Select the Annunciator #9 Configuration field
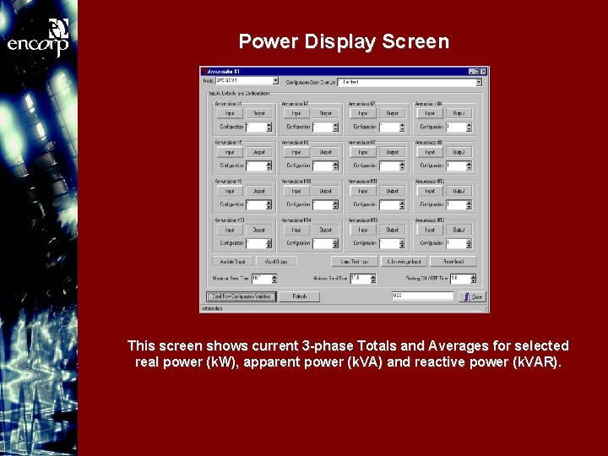608x456 pixels. (257, 204)
